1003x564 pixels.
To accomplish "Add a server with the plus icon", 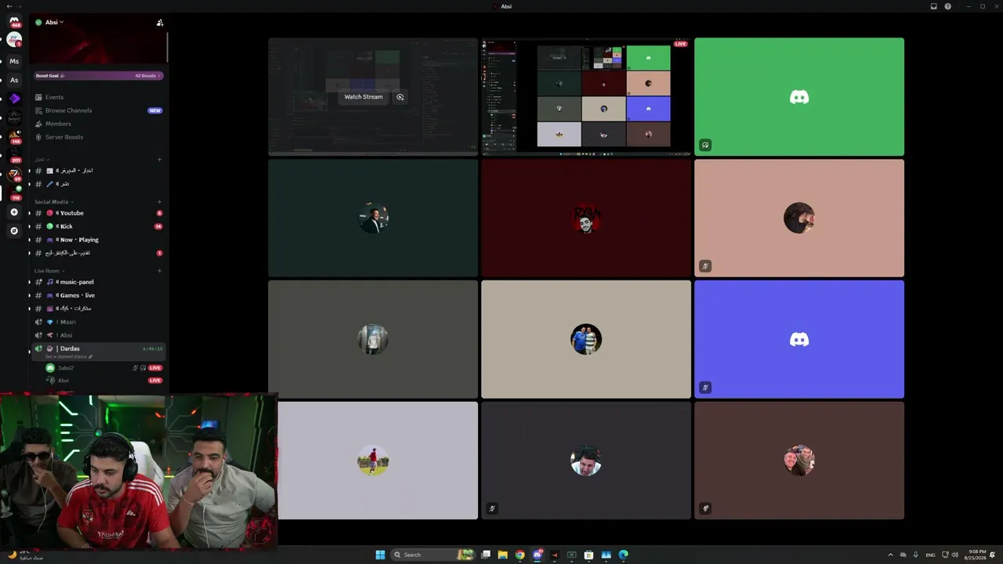I will click(14, 212).
